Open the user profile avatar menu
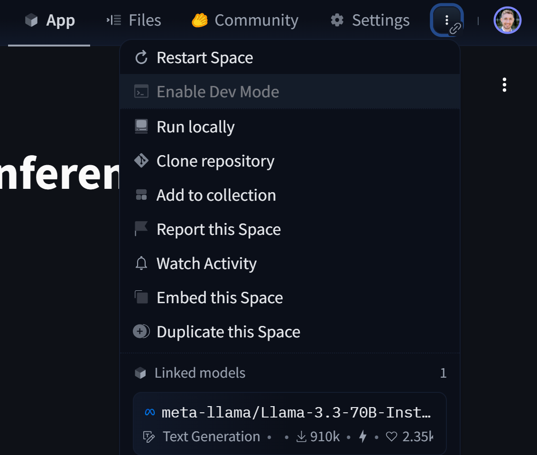 507,20
